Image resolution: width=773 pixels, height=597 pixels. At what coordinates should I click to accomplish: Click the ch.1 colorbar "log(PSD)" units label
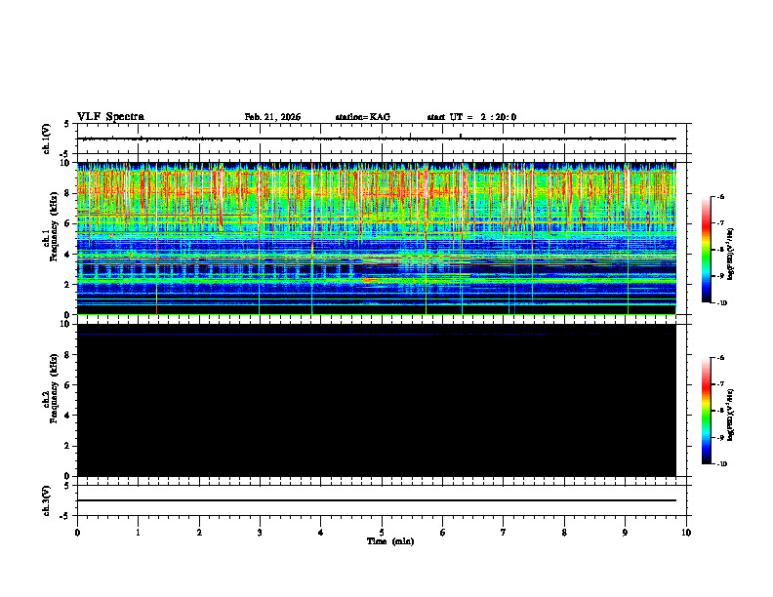tap(730, 255)
